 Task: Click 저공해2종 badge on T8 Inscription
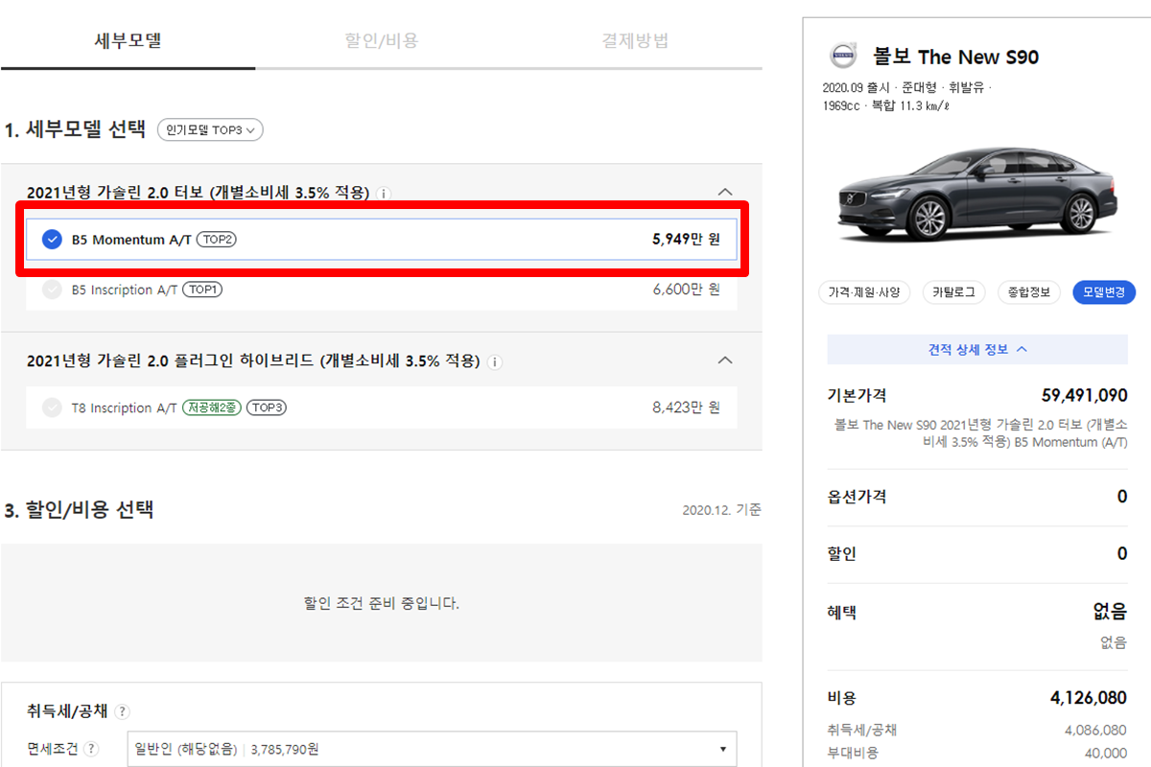212,407
